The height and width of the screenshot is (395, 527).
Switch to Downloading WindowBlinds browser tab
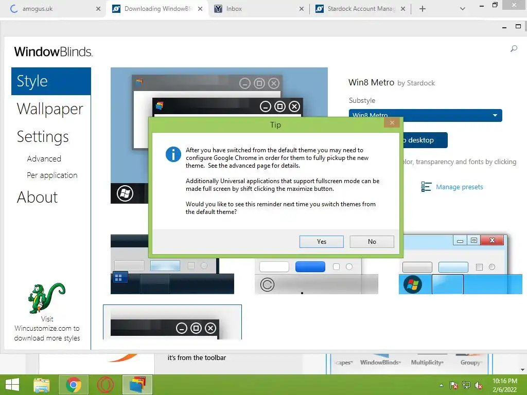(x=157, y=9)
